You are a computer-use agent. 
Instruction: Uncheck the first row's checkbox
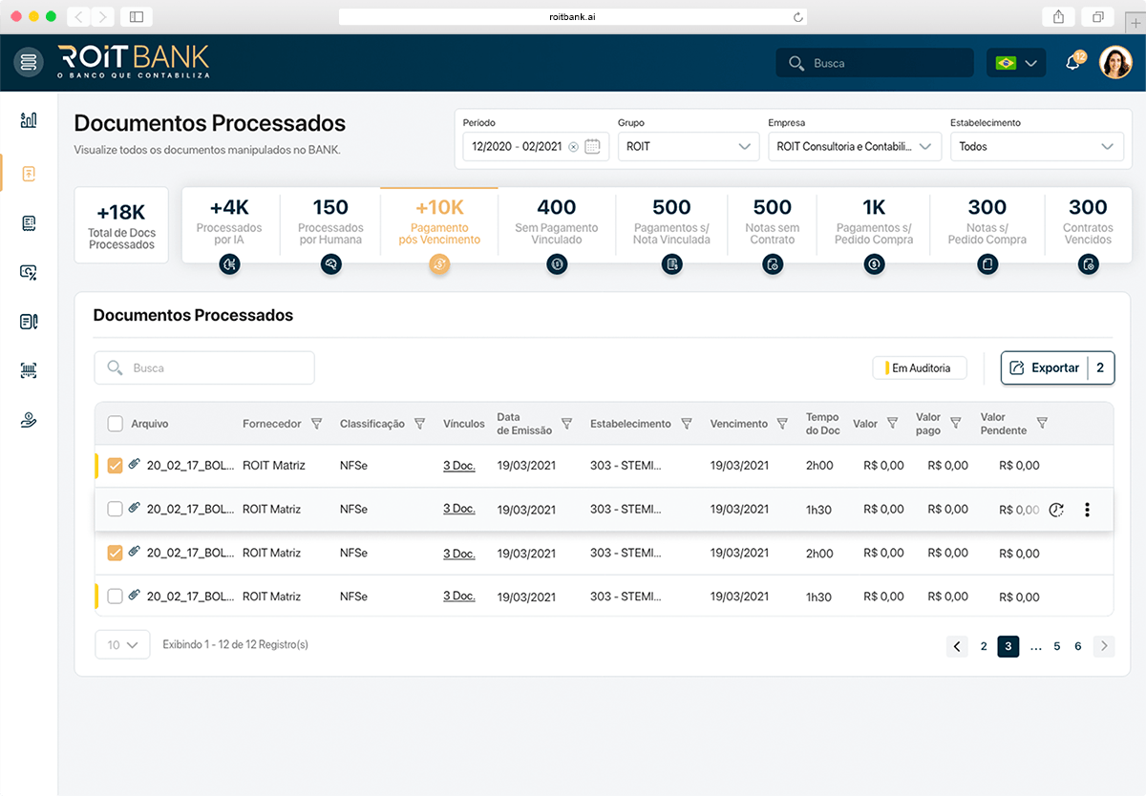116,466
